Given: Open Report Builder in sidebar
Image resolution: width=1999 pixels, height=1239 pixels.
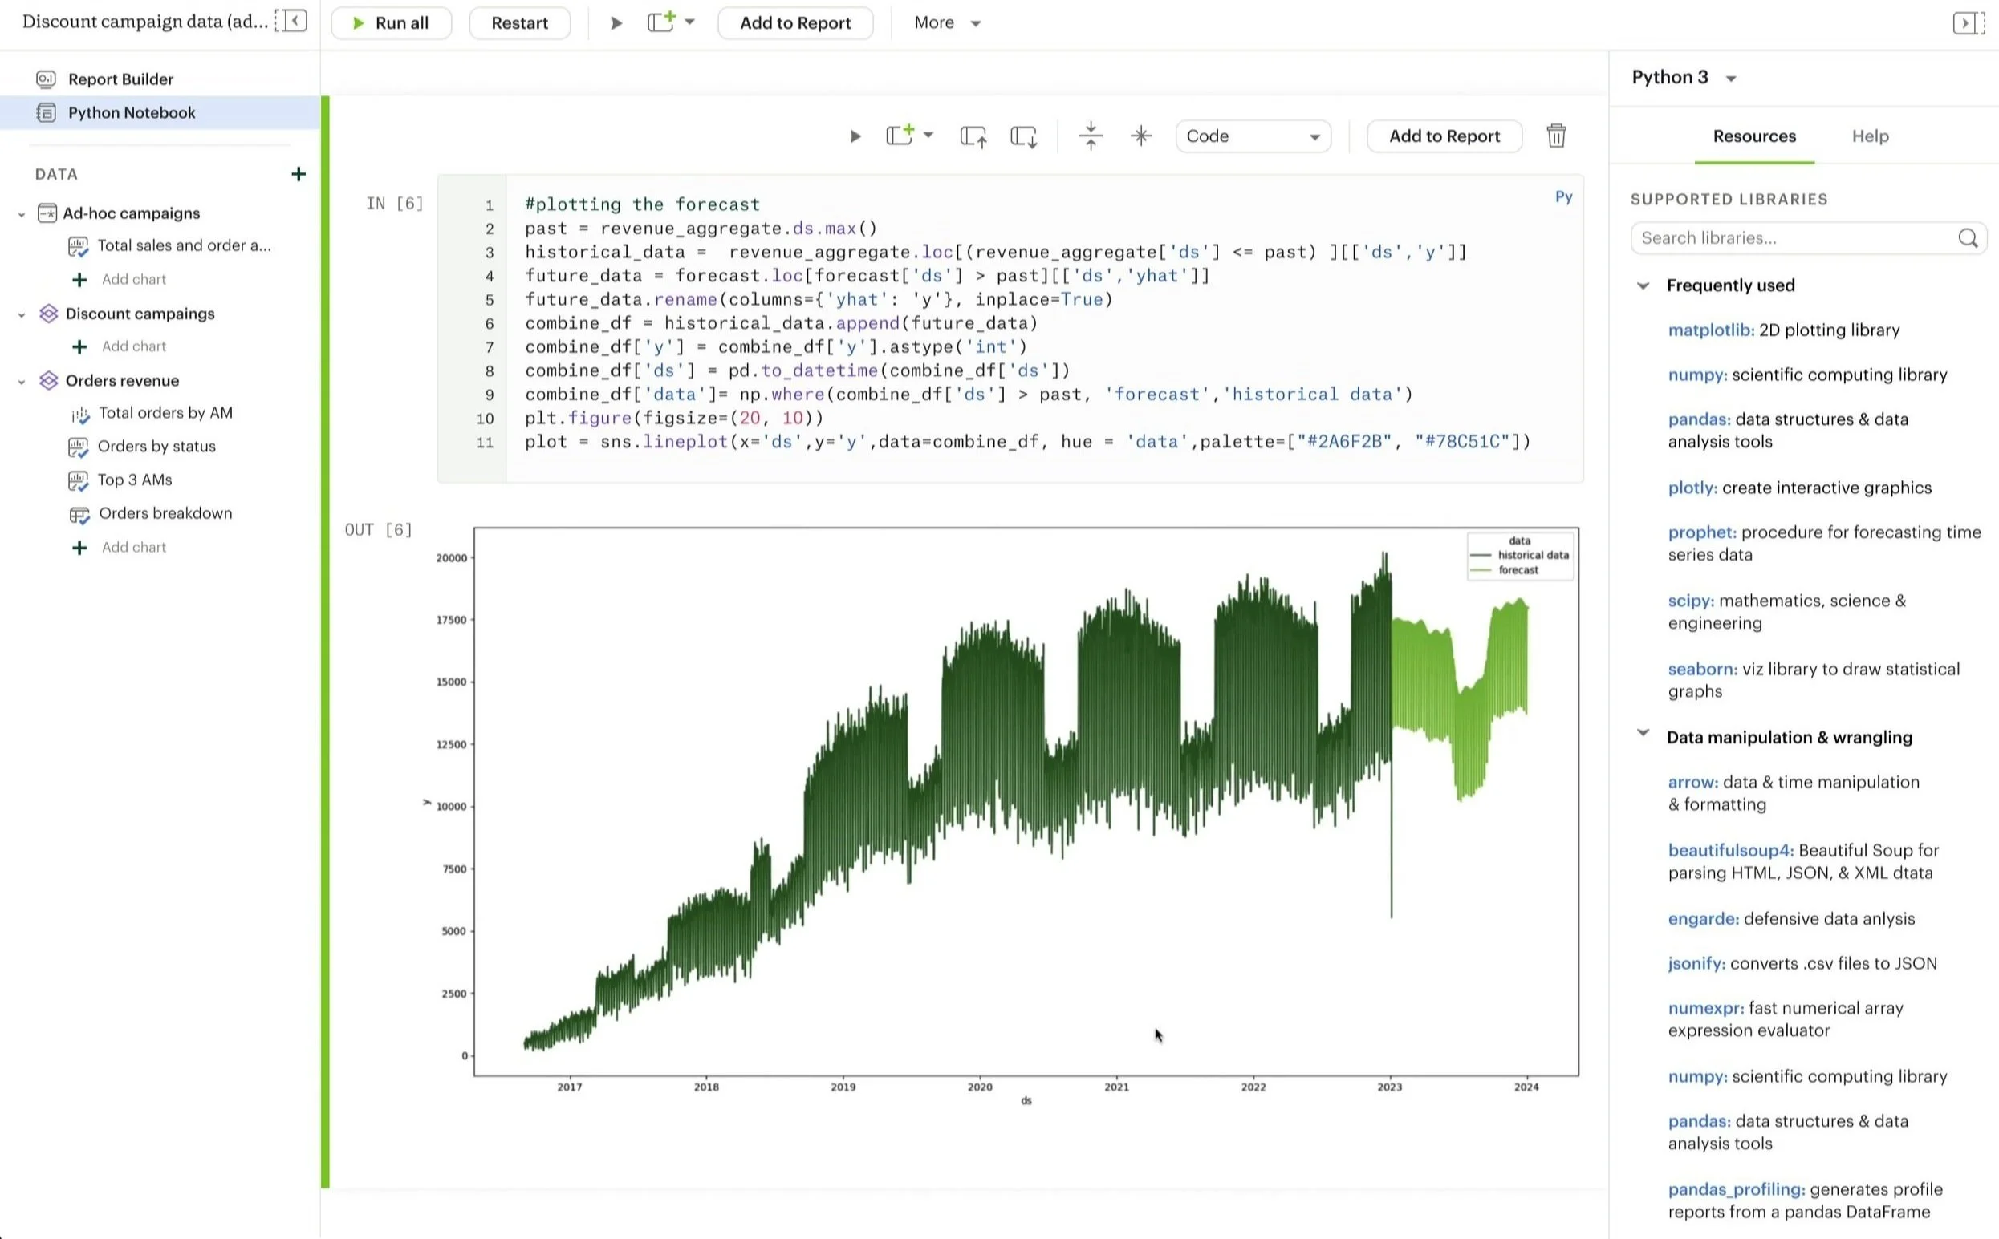Looking at the screenshot, I should 120,79.
